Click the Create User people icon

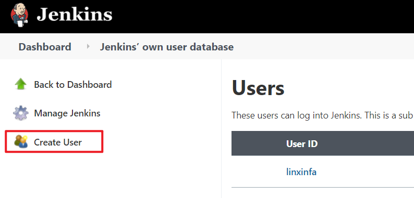click(x=21, y=142)
